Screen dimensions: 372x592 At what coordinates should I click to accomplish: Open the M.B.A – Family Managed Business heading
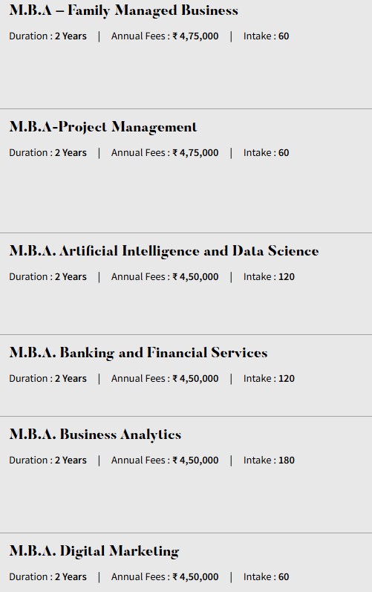coord(123,10)
